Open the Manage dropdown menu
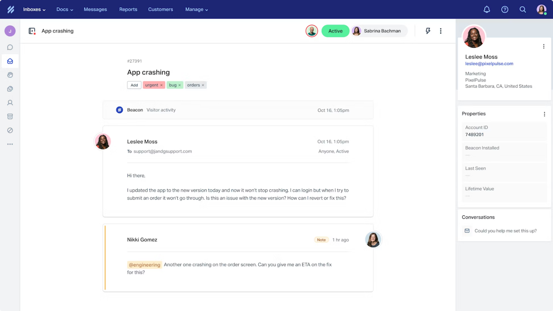This screenshot has width=553, height=311. [x=197, y=9]
